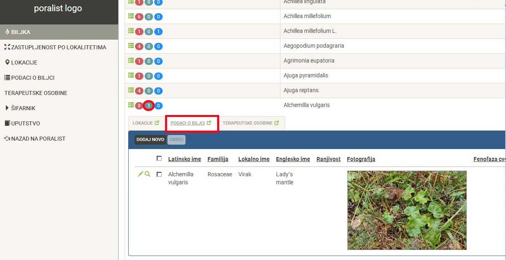
Task: Check the Alchemilla vulgaris row checkbox
Action: pyautogui.click(x=159, y=174)
